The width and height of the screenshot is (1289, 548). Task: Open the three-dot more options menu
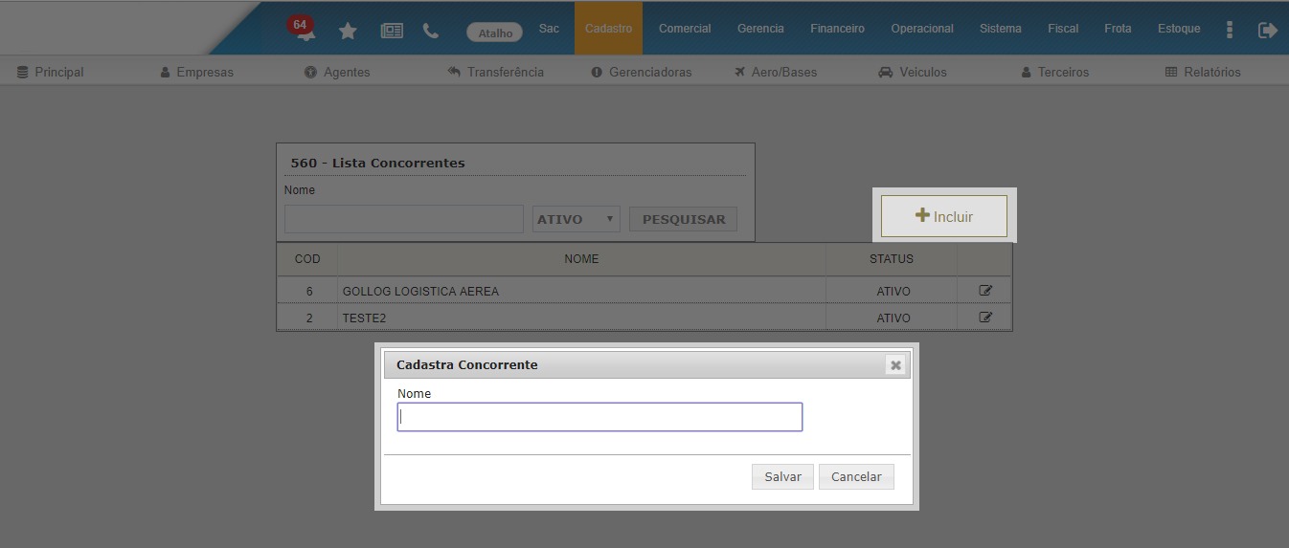click(x=1230, y=30)
